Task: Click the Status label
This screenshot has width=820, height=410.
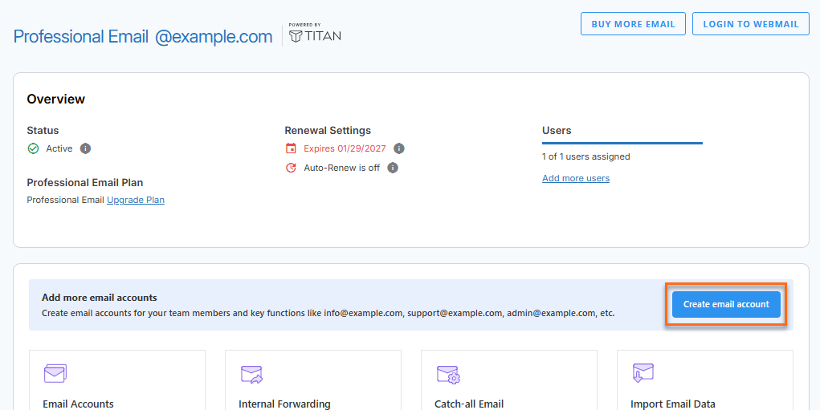Action: click(43, 131)
